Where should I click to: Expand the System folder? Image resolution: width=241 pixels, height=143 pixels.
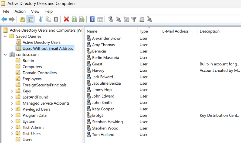[x=12, y=121]
